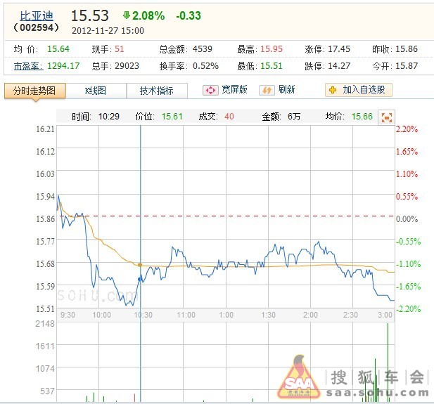Click the 宽屏版 text button
Image resolution: width=434 pixels, height=404 pixels.
pyautogui.click(x=234, y=90)
